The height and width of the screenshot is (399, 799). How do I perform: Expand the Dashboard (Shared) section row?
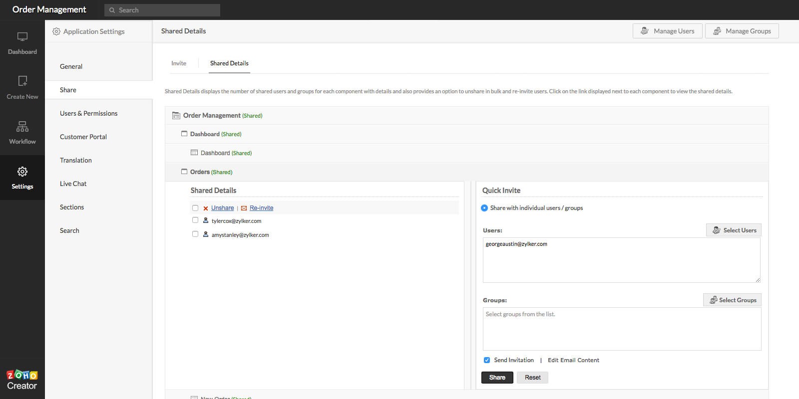tap(184, 134)
